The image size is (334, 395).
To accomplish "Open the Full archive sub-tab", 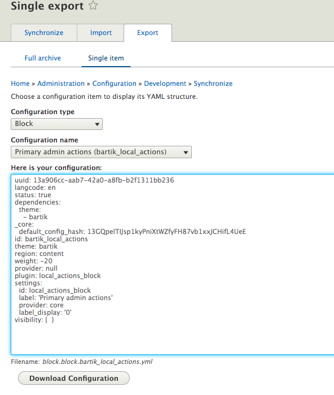I will (x=43, y=58).
